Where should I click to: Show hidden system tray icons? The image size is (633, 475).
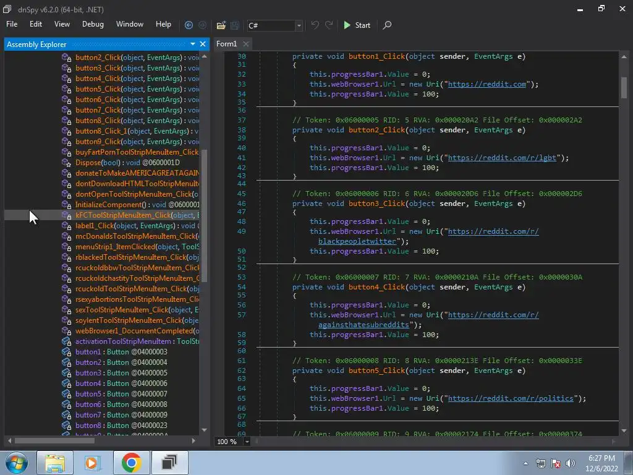[525, 463]
